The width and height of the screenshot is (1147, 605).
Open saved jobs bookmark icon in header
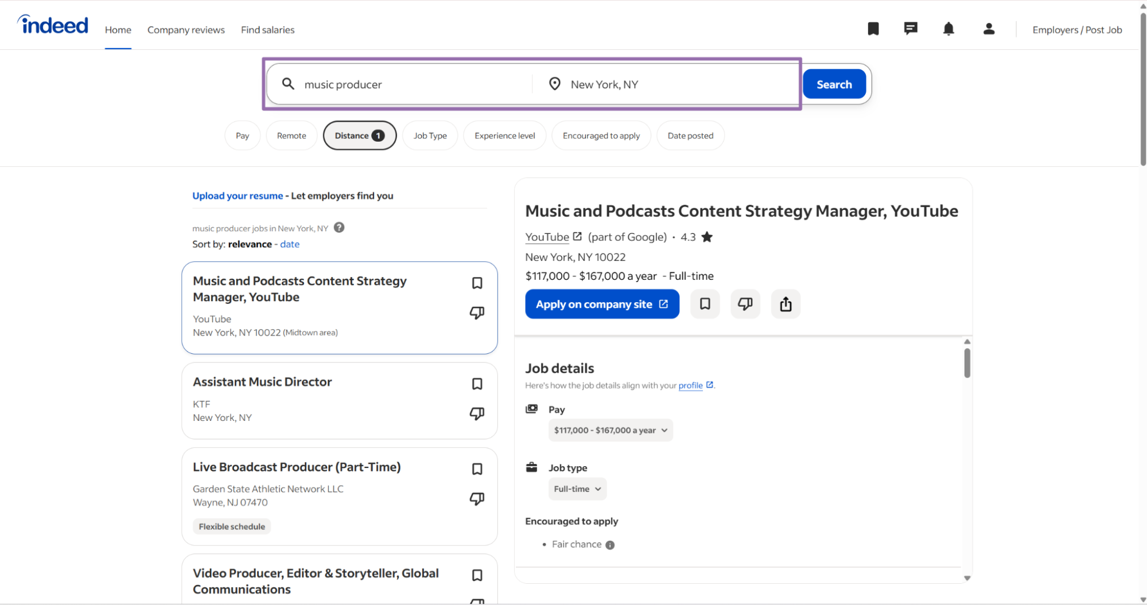[873, 29]
